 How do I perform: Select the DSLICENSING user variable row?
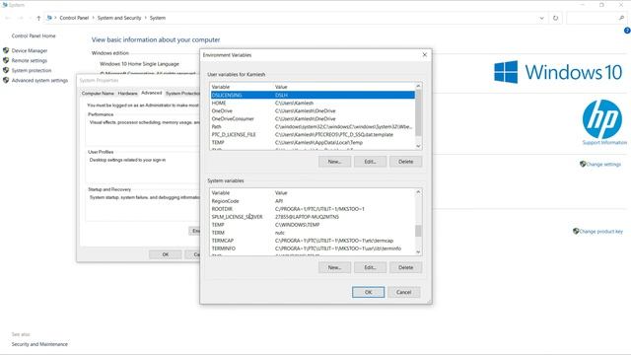(313, 95)
